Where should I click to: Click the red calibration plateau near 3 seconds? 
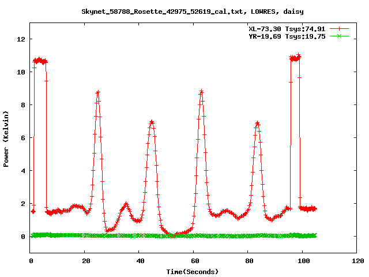coord(40,61)
